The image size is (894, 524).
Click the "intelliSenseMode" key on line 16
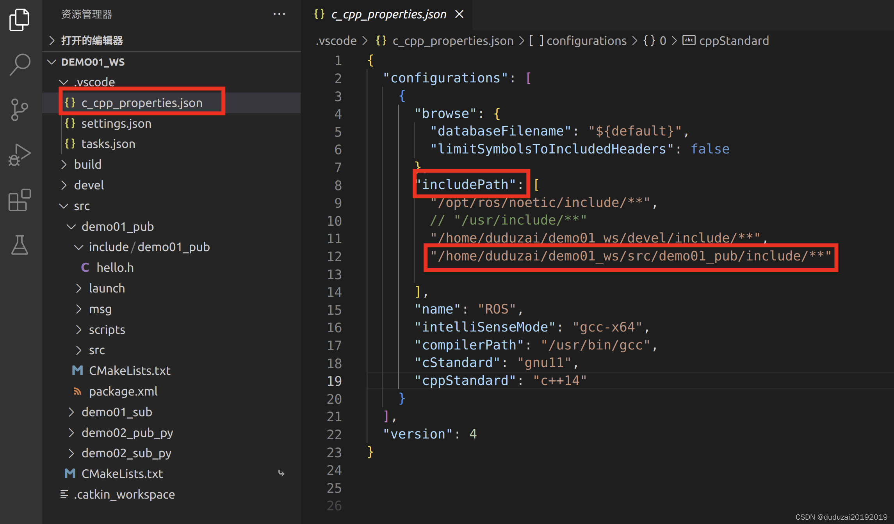coord(485,327)
